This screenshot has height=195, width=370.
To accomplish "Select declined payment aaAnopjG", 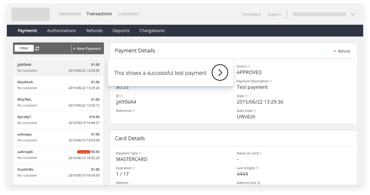I will pos(59,155).
